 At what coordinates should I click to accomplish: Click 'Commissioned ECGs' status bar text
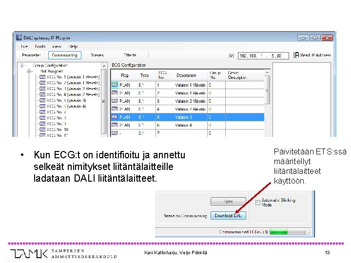coord(244,232)
